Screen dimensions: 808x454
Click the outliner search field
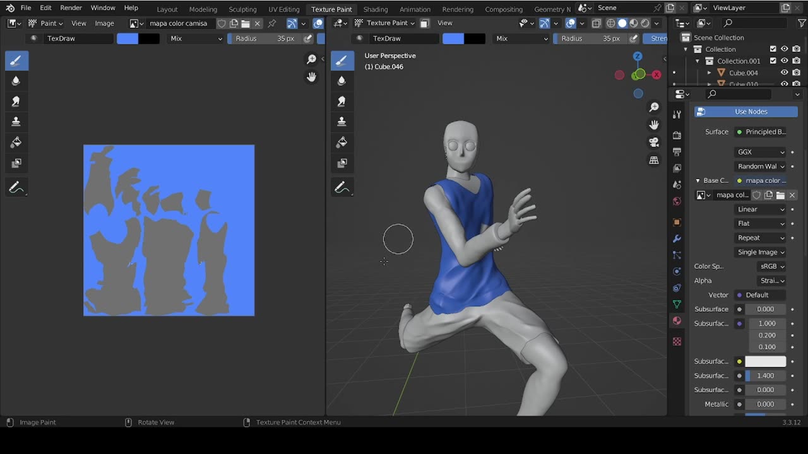click(754, 23)
